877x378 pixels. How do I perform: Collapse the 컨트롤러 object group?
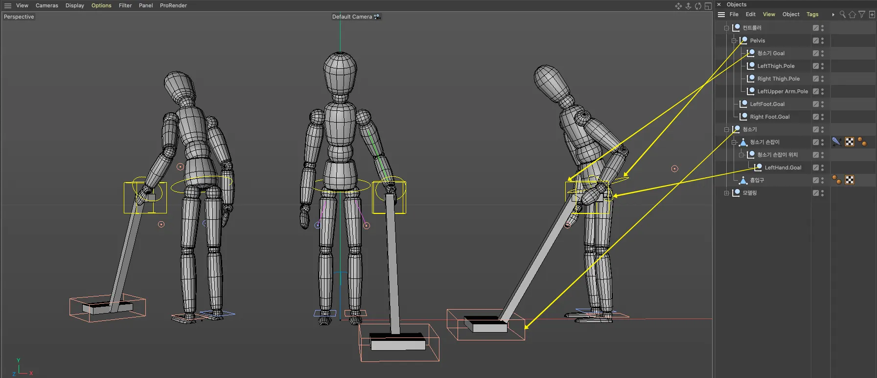[x=727, y=28]
